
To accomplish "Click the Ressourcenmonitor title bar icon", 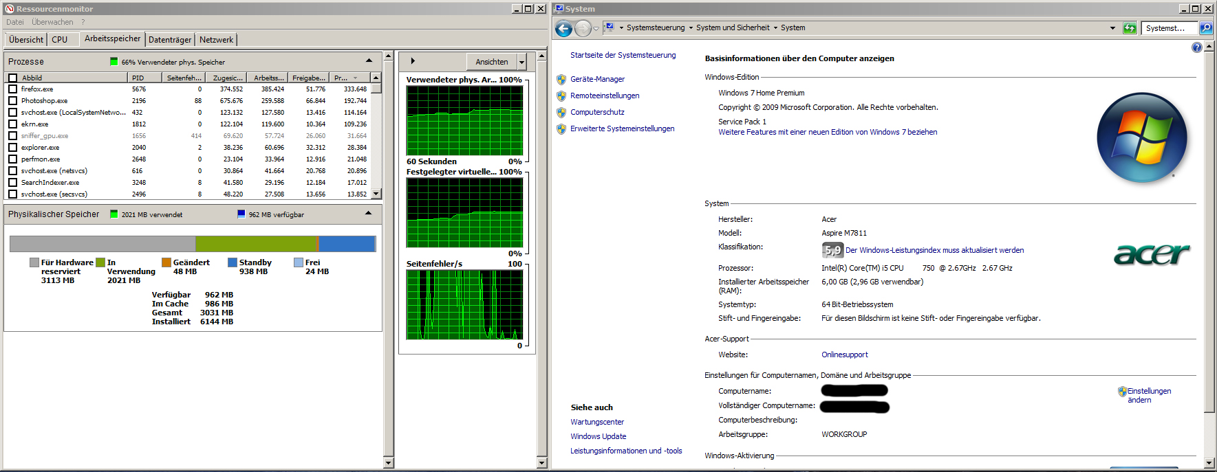I will (x=10, y=9).
